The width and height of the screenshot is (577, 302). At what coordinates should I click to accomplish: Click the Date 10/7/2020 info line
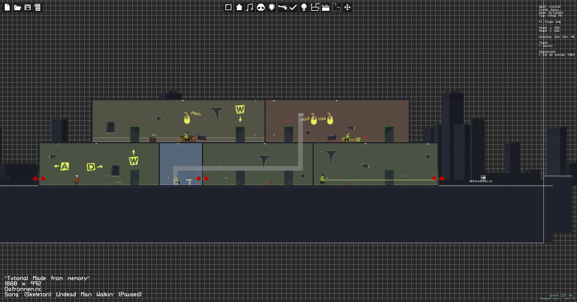tap(551, 13)
